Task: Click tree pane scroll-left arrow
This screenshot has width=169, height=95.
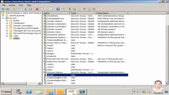Action: tap(2, 83)
